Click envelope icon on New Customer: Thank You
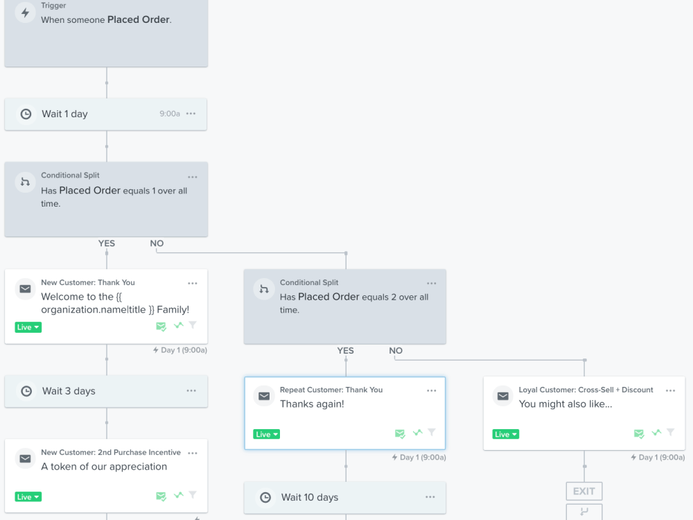 click(x=25, y=288)
